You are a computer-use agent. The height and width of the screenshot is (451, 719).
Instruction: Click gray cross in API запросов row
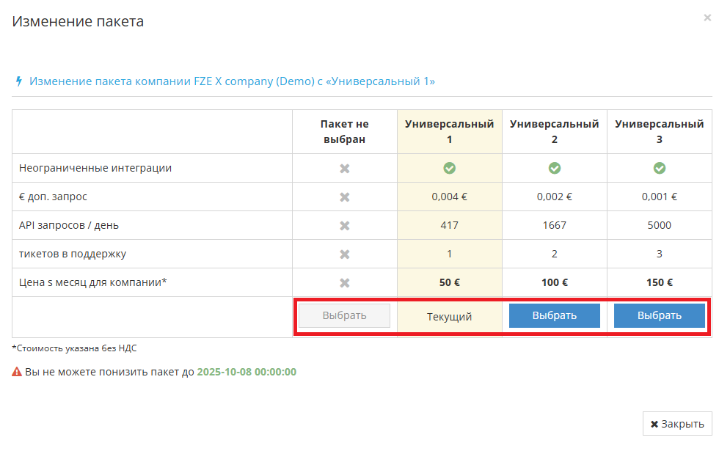tap(344, 225)
